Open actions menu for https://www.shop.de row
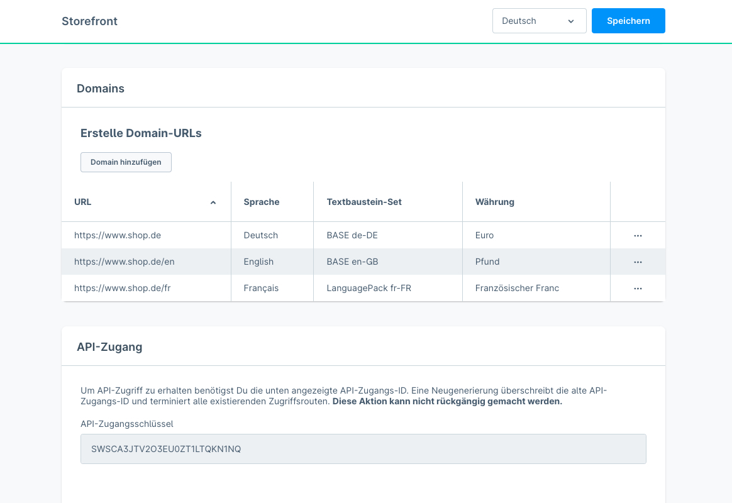Image resolution: width=732 pixels, height=503 pixels. [x=638, y=235]
